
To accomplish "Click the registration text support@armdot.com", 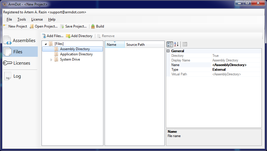I will (67, 12).
